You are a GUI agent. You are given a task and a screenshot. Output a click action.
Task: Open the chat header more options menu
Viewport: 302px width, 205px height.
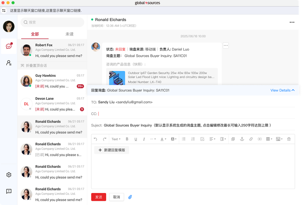pyautogui.click(x=292, y=22)
